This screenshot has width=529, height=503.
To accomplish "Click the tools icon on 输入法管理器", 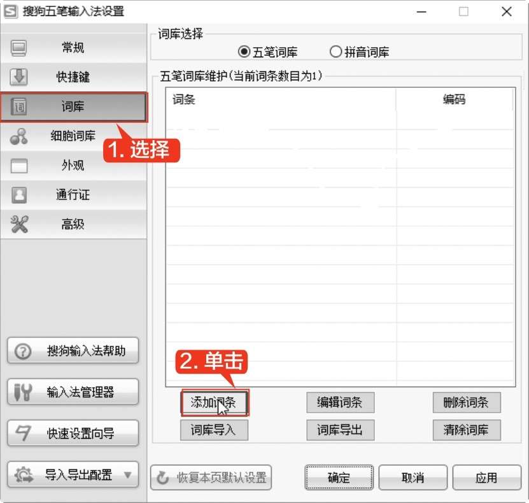I will (x=23, y=392).
